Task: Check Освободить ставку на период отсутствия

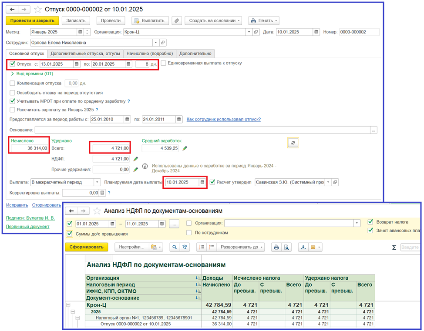Action: coord(12,93)
